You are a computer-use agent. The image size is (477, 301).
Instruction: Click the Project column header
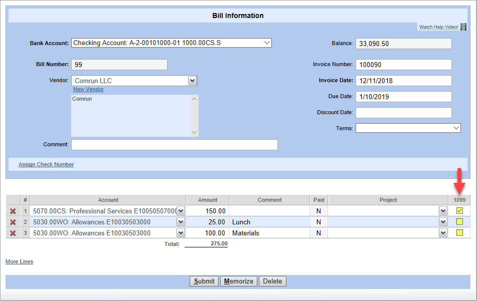(388, 200)
